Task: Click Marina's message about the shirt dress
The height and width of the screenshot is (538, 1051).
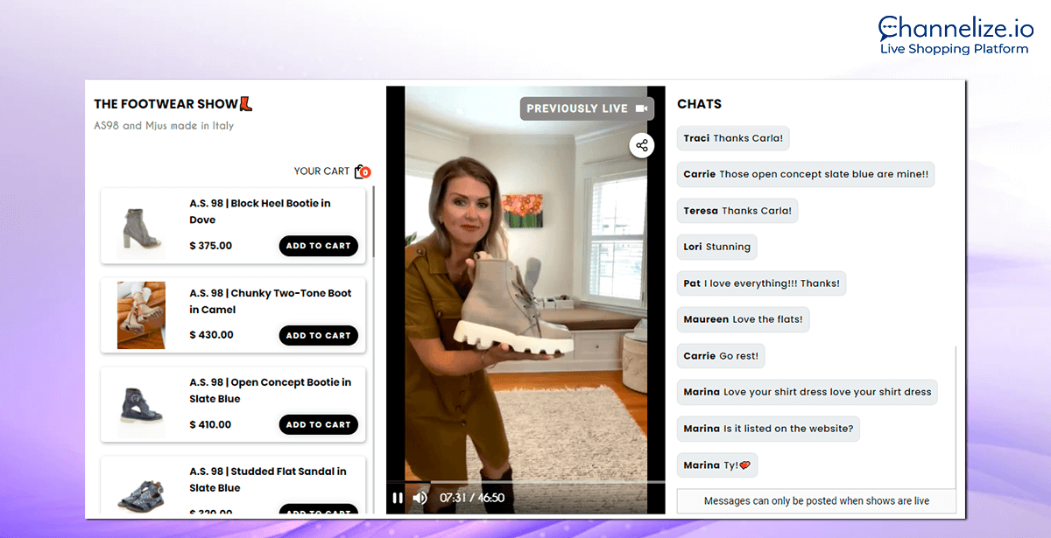Action: tap(808, 392)
